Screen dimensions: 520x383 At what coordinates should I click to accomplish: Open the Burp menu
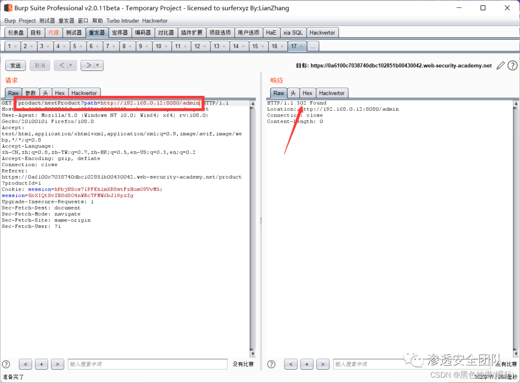[x=10, y=21]
